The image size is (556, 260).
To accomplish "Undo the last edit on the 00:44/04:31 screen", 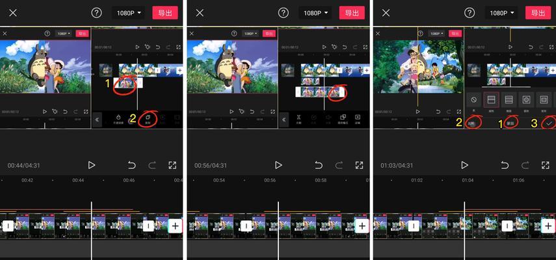I will point(131,165).
